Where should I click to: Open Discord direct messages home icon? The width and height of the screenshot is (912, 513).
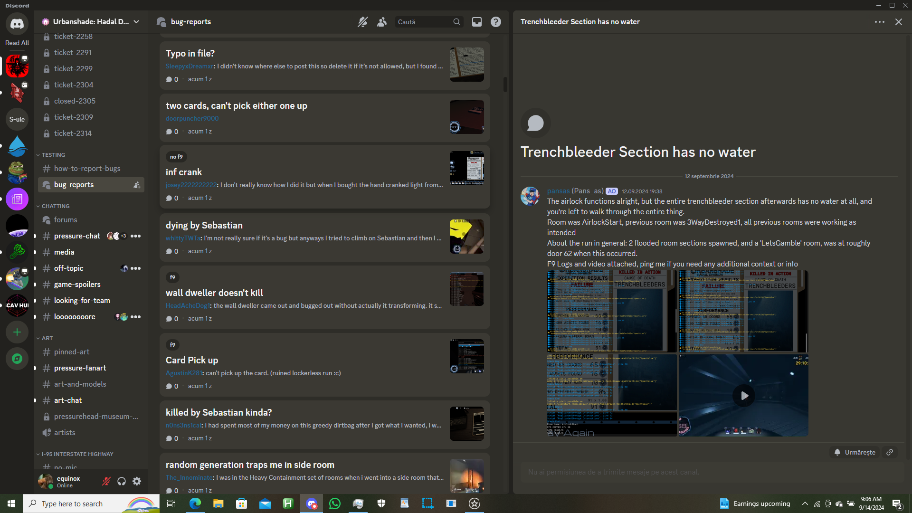(17, 24)
